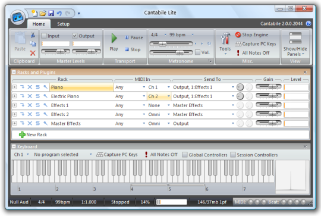Open plugin editor wrench for Effects 1
The width and height of the screenshot is (321, 216).
click(x=45, y=105)
